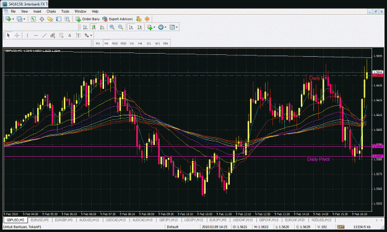Switch chart to line chart mode
The image size is (387, 232).
(x=102, y=27)
